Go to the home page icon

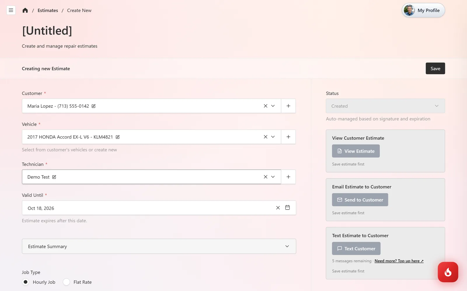point(25,10)
